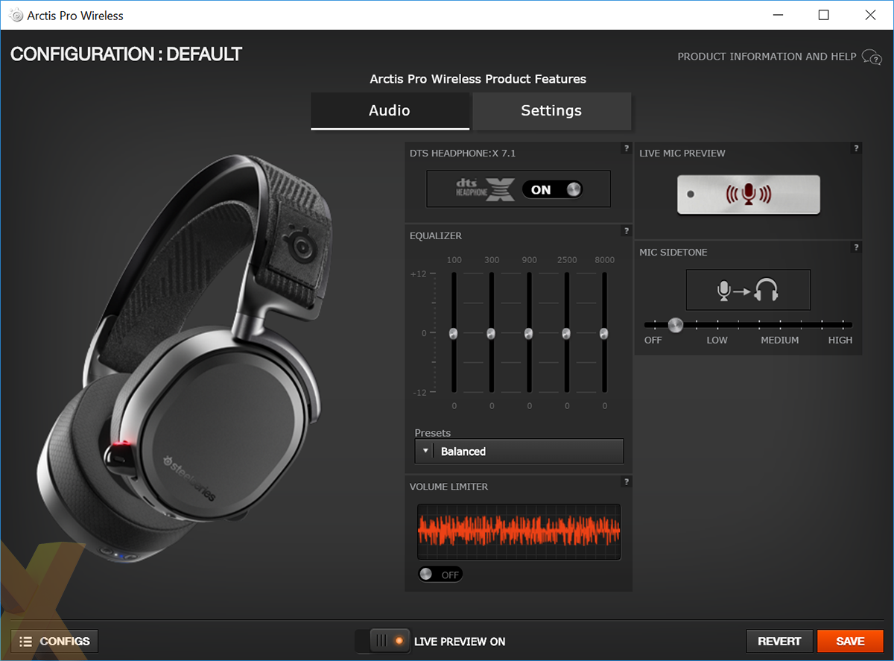Viewport: 894px width, 661px height.
Task: Open the Configs list
Action: (54, 641)
